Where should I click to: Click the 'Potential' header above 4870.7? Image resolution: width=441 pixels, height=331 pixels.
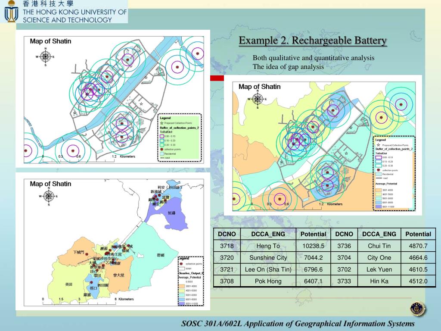click(418, 234)
